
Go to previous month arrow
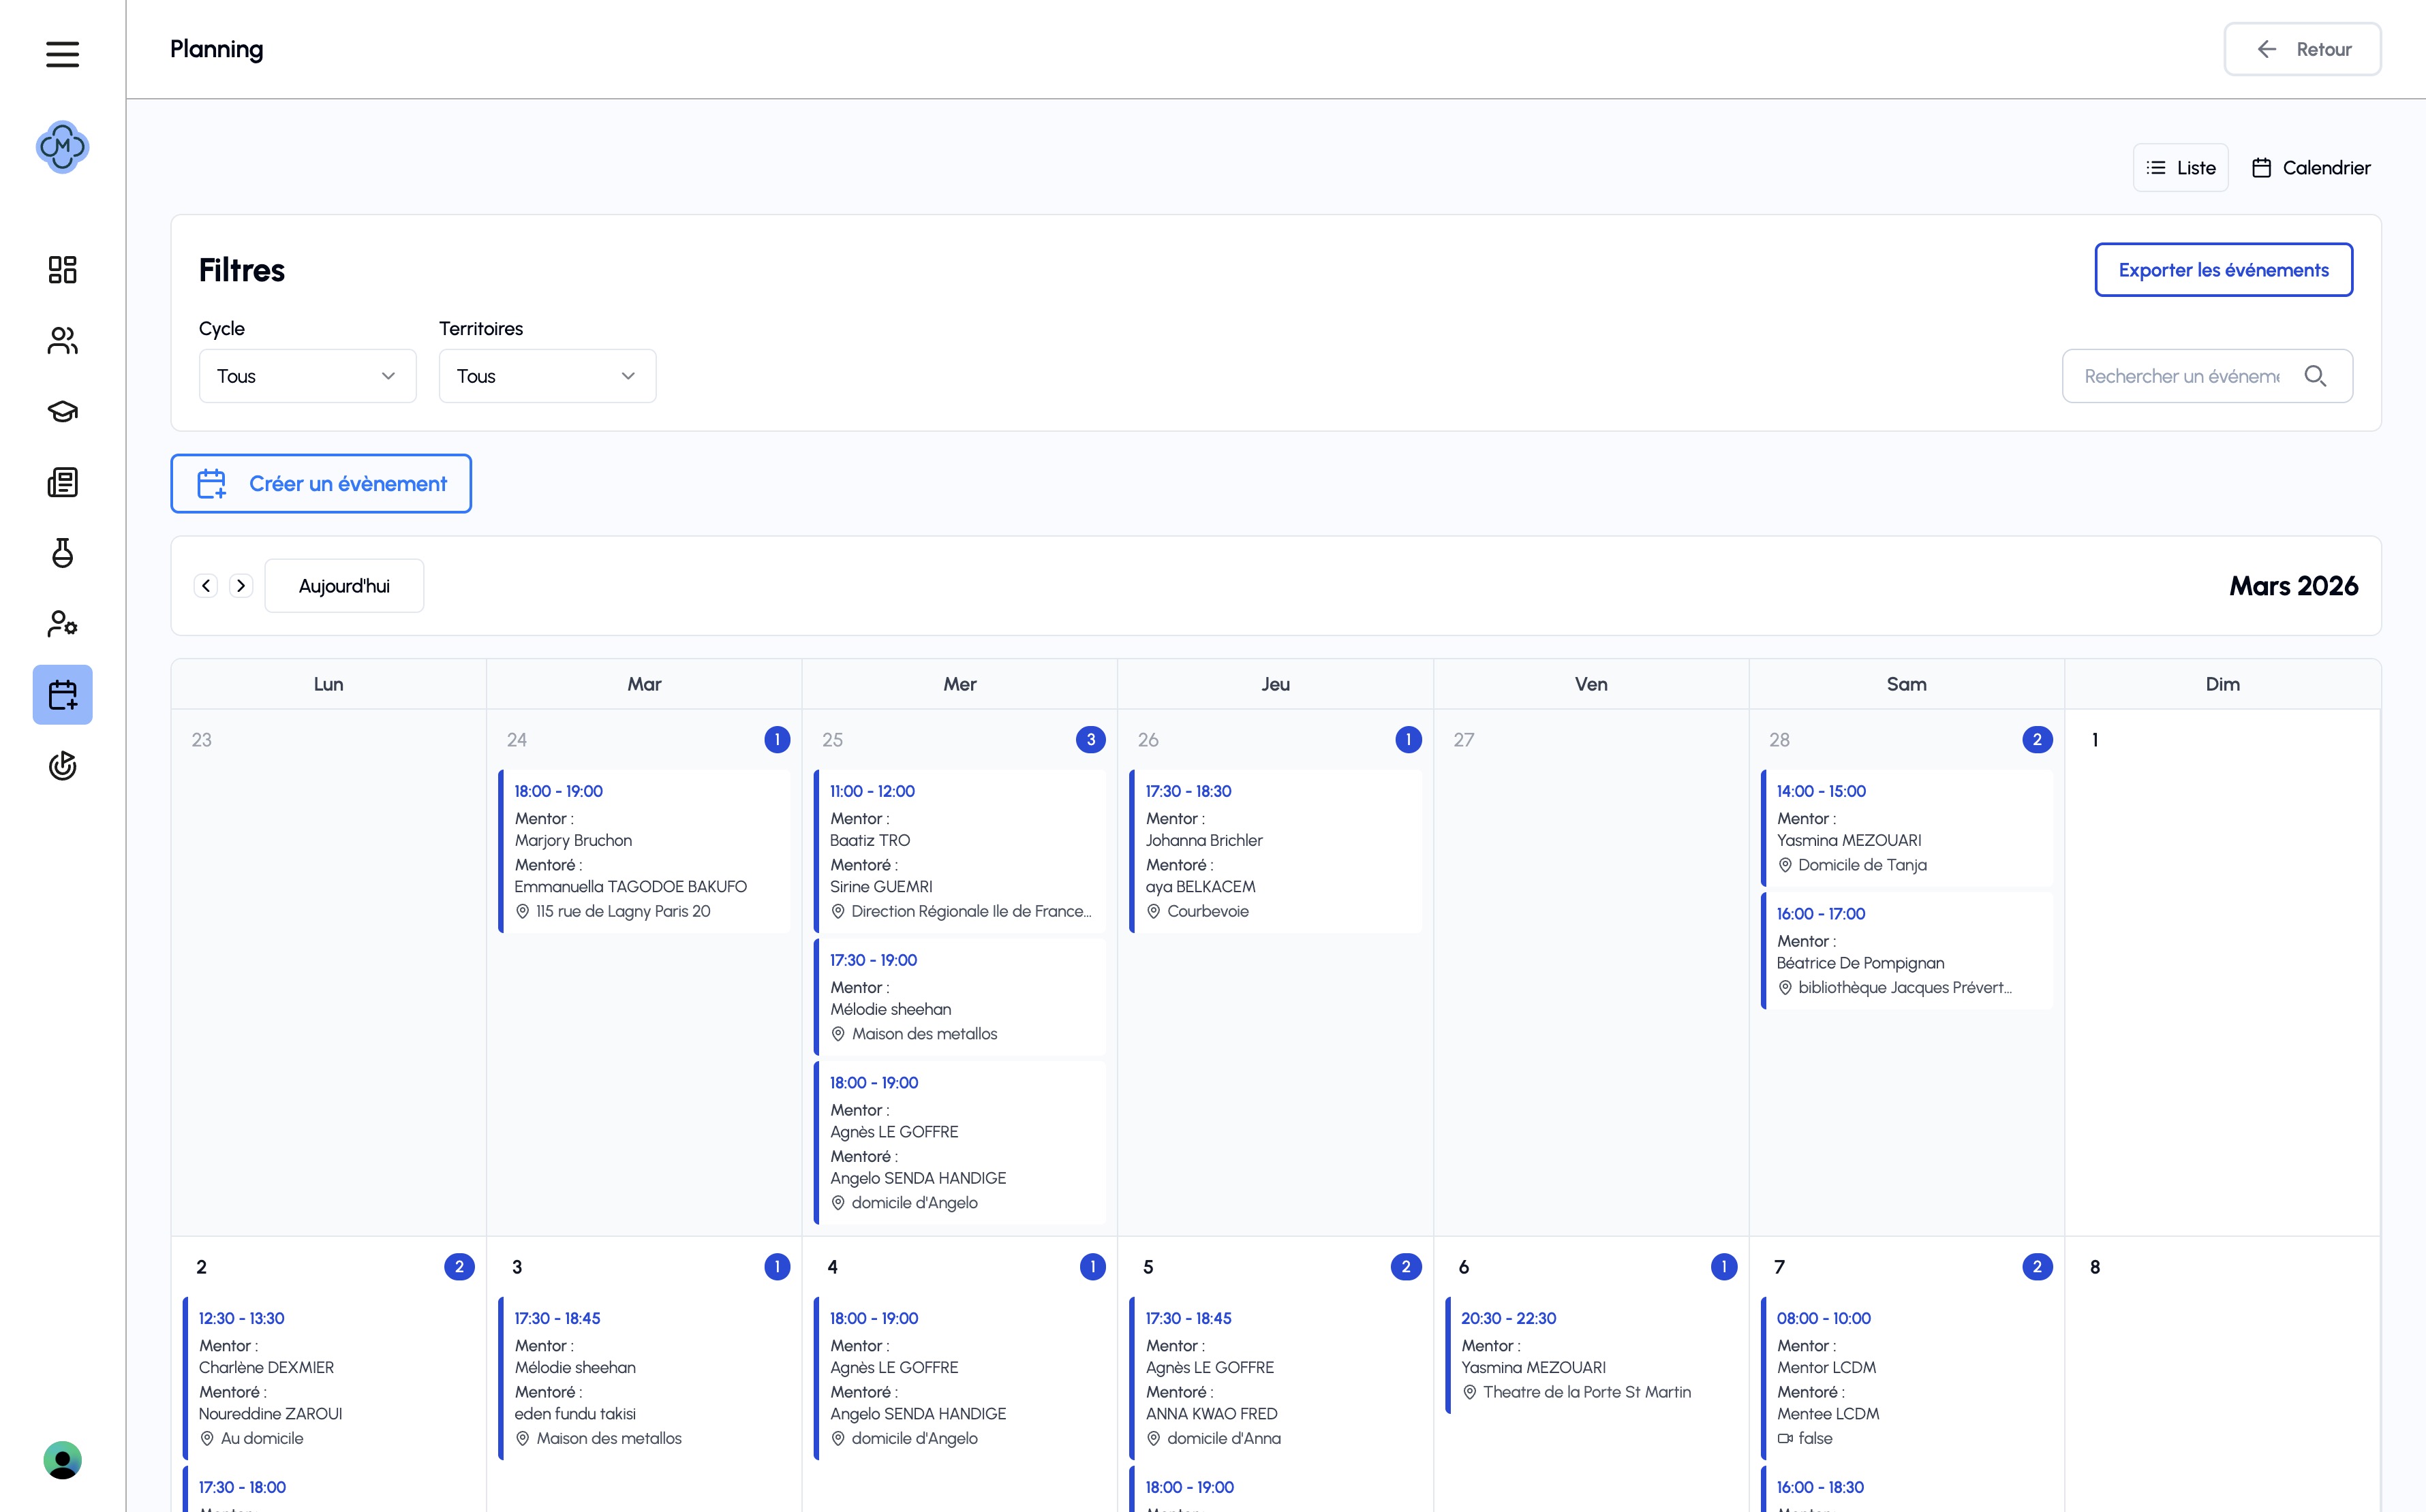tap(206, 586)
